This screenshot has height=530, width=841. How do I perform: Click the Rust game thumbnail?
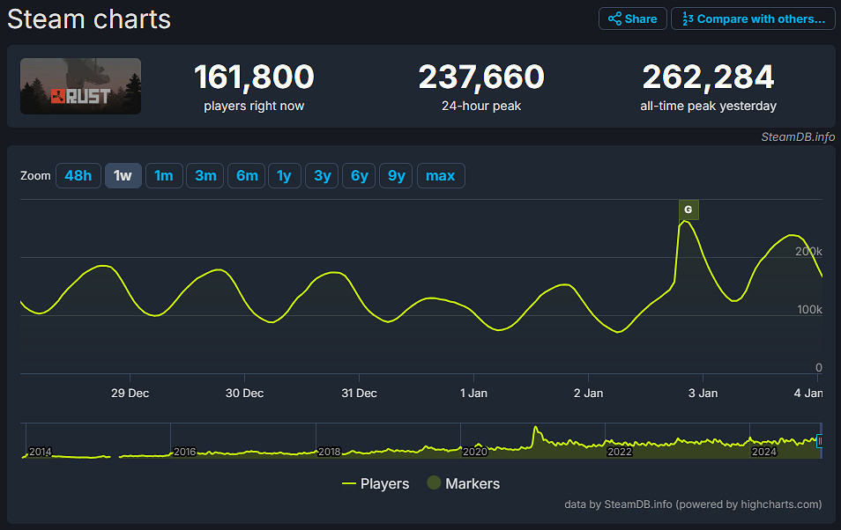pyautogui.click(x=81, y=86)
